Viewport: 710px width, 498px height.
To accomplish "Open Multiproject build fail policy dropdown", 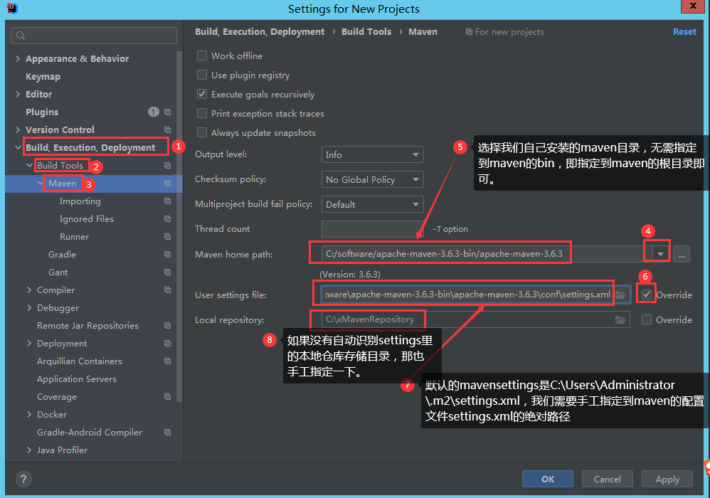I will 372,204.
